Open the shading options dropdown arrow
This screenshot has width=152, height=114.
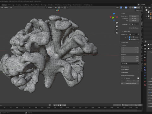point(141,8)
